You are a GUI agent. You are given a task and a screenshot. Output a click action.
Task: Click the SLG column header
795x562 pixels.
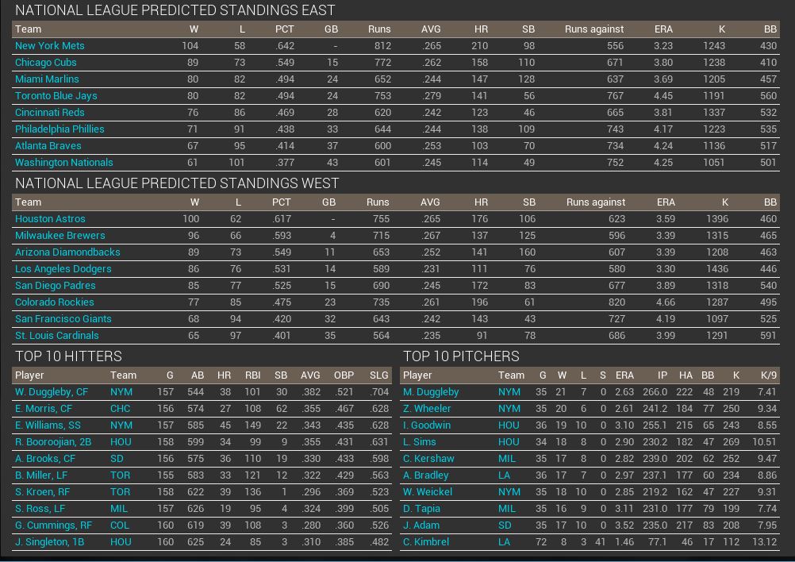click(x=378, y=375)
